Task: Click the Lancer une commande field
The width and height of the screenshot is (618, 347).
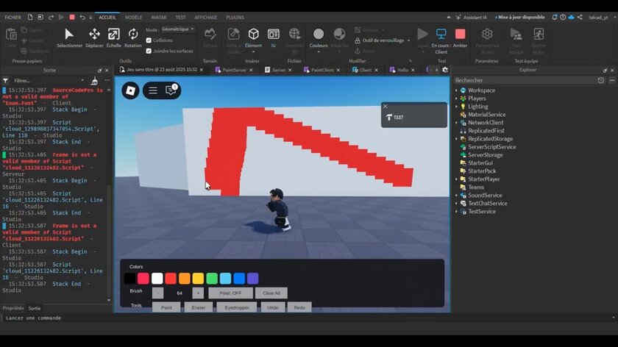Action: 308,318
